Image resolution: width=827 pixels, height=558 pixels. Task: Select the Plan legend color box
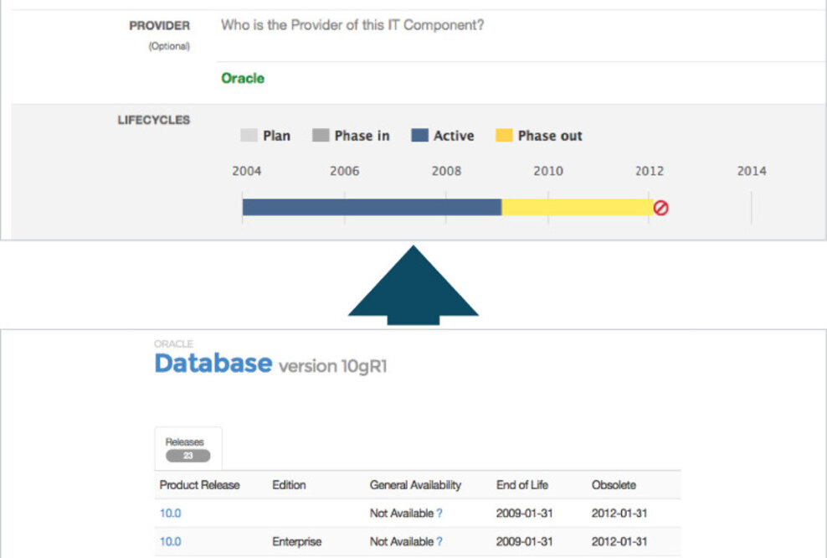(x=249, y=136)
